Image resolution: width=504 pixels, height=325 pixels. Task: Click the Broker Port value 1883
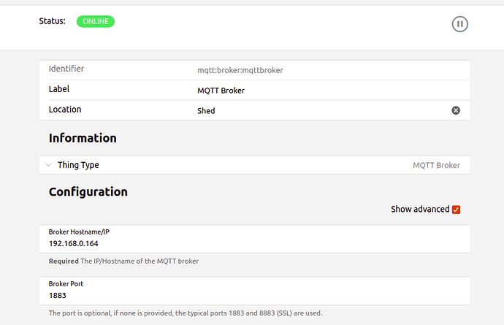click(x=58, y=295)
